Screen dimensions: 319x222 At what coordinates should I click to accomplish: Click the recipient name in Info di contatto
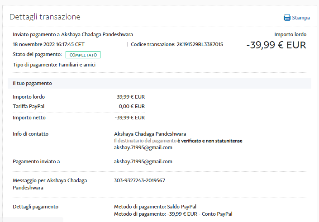point(150,134)
